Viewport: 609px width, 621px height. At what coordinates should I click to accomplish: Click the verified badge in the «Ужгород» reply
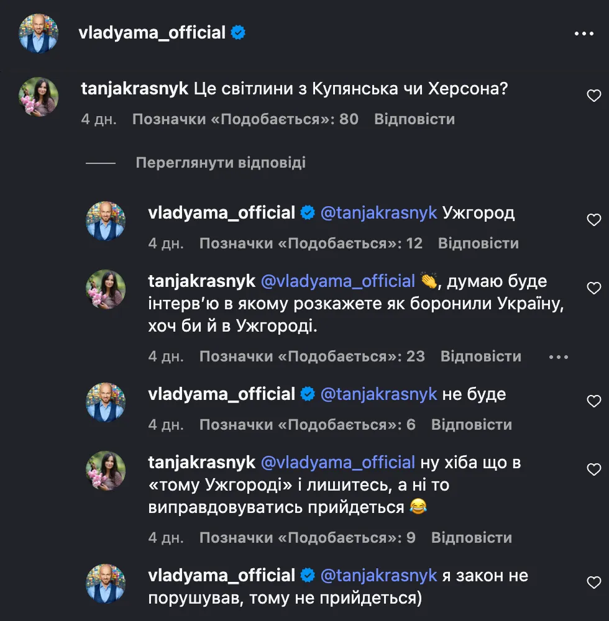coord(306,212)
